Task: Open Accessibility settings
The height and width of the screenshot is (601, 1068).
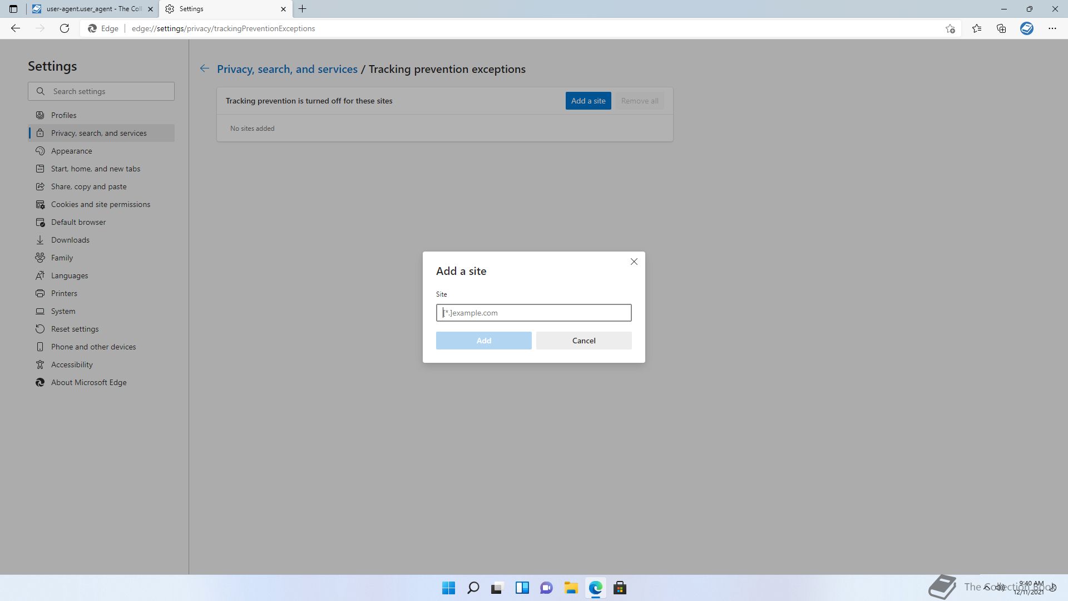Action: pos(101,364)
